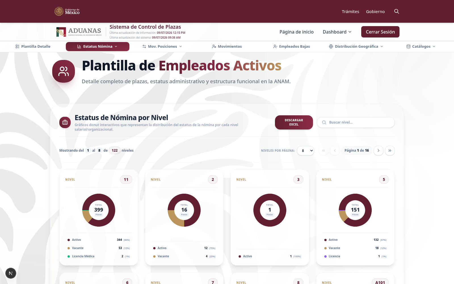
Task: Select Licencia legend in Nivel 5 card
Action: [355, 256]
